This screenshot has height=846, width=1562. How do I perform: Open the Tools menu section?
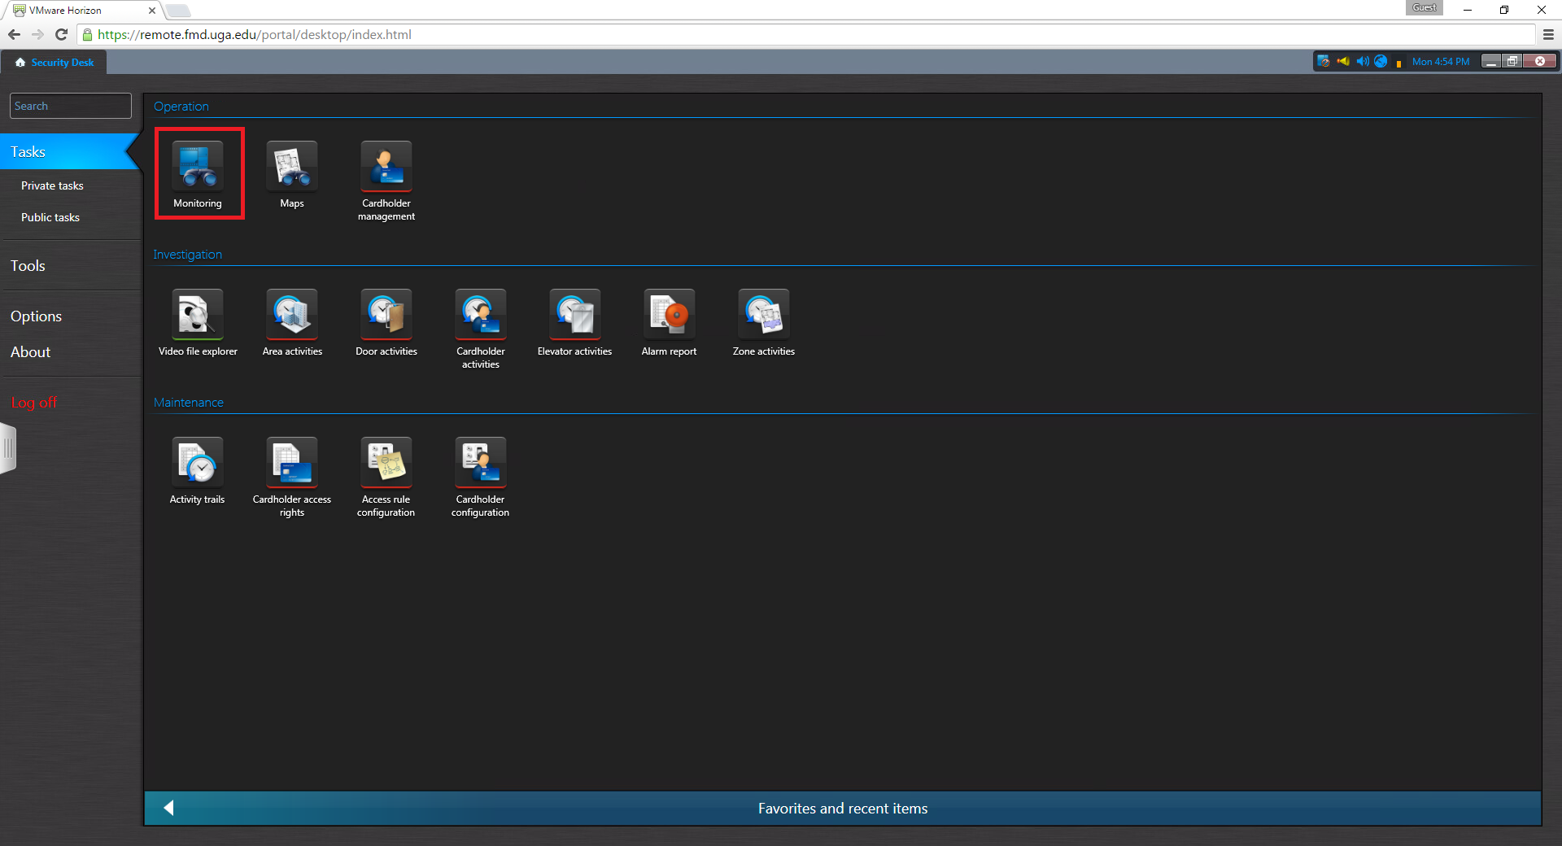click(28, 266)
